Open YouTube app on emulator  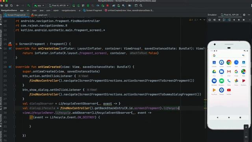click(229, 90)
